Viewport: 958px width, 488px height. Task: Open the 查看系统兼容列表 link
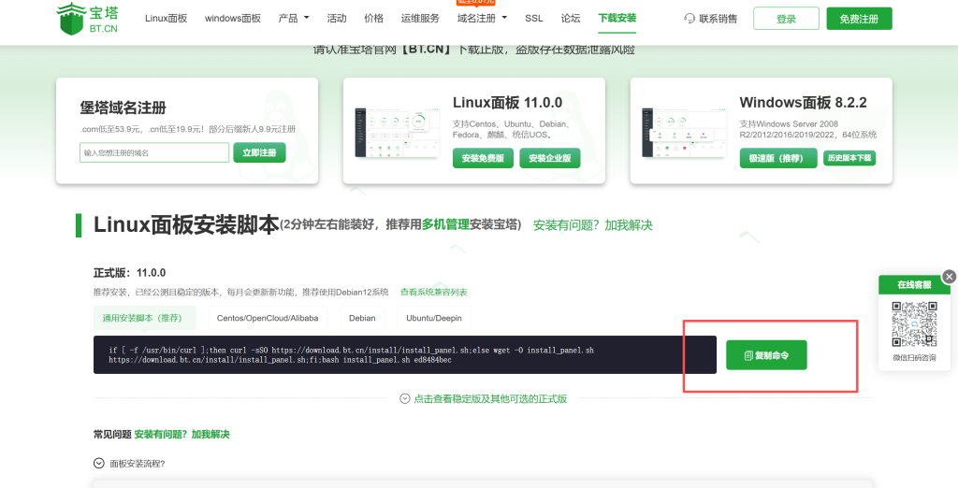433,293
